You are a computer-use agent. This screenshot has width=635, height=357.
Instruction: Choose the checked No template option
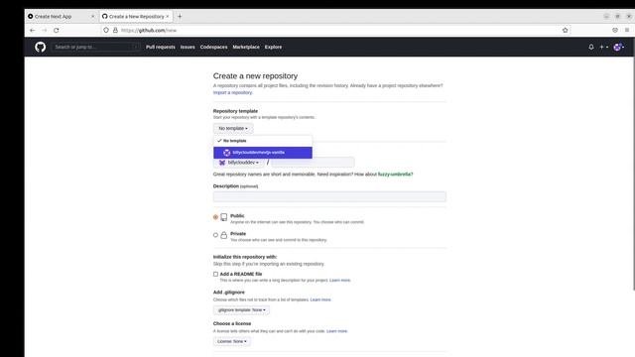(263, 141)
